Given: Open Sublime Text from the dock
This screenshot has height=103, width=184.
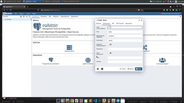Looking at the screenshot, I should tap(90, 101).
